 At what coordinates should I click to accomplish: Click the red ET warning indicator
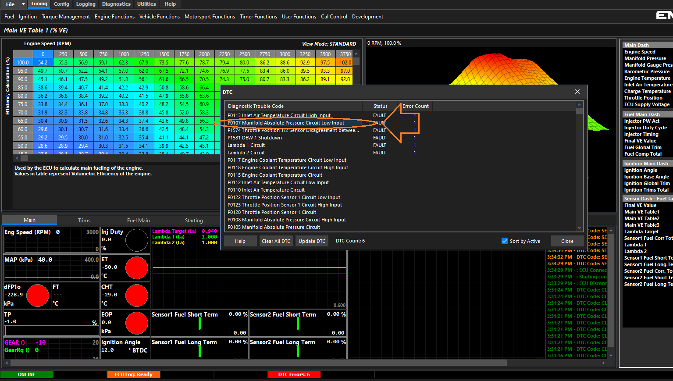(137, 268)
